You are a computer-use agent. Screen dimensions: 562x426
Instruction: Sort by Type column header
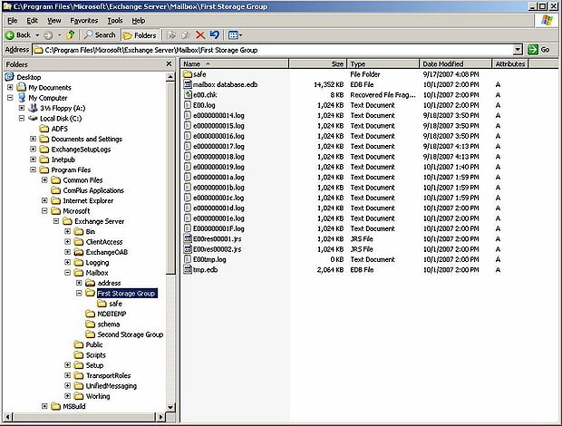(383, 64)
